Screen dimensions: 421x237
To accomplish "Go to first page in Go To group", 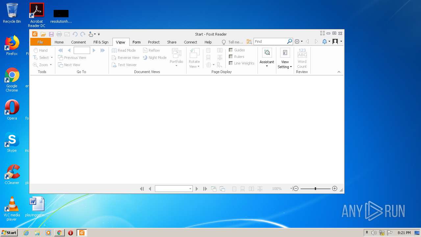I will point(61,50).
